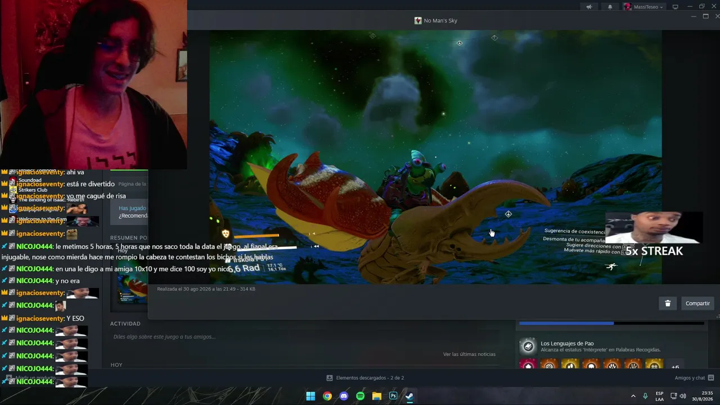
Task: Open the Los Lenguajes de Pao achievement icon
Action: click(528, 346)
